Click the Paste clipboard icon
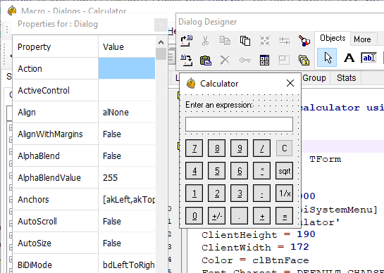384x273 pixels. (x=206, y=61)
